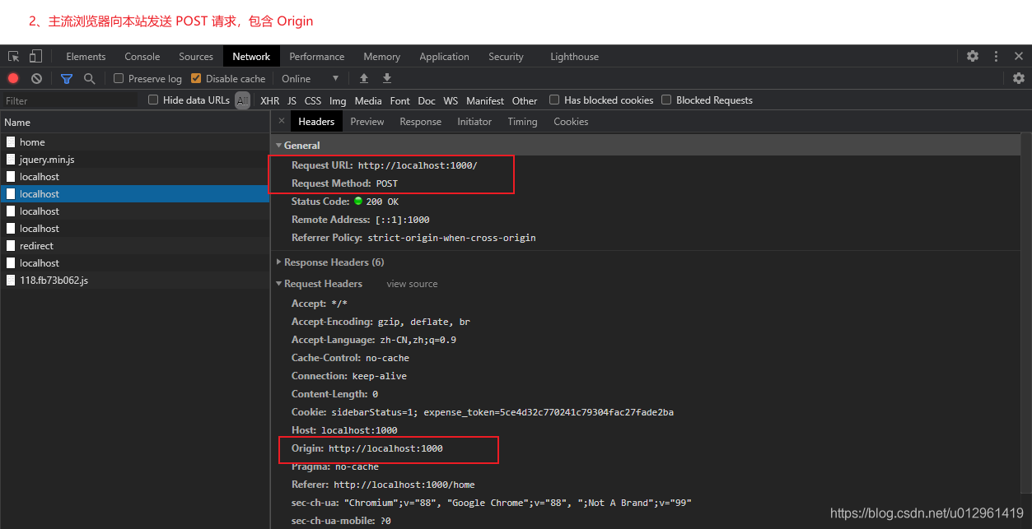Filter requests by JS type
The height and width of the screenshot is (529, 1032).
pos(292,100)
